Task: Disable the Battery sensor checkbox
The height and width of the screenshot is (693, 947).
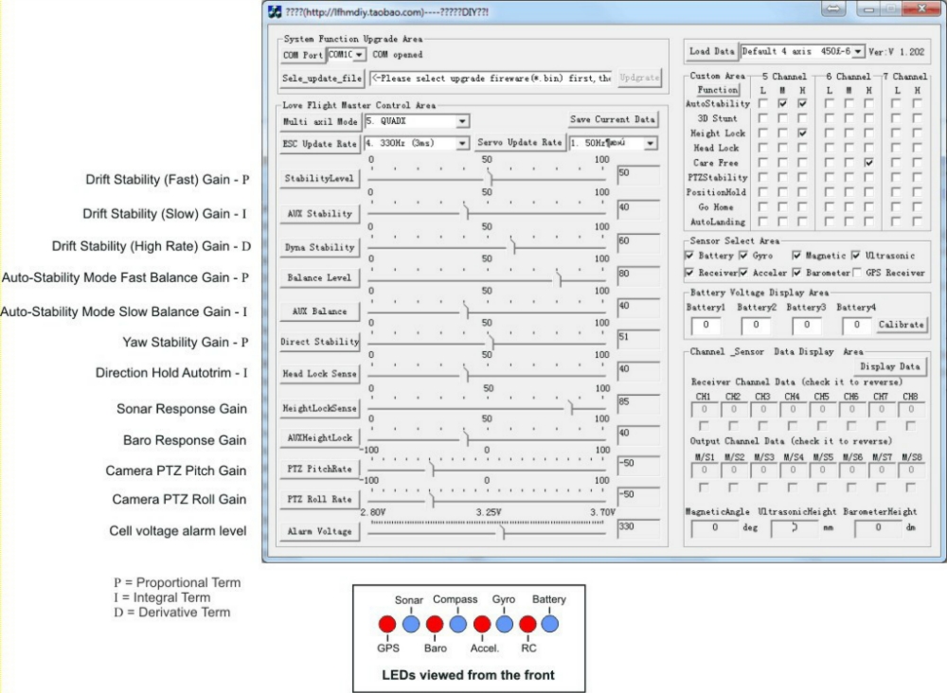Action: click(689, 256)
